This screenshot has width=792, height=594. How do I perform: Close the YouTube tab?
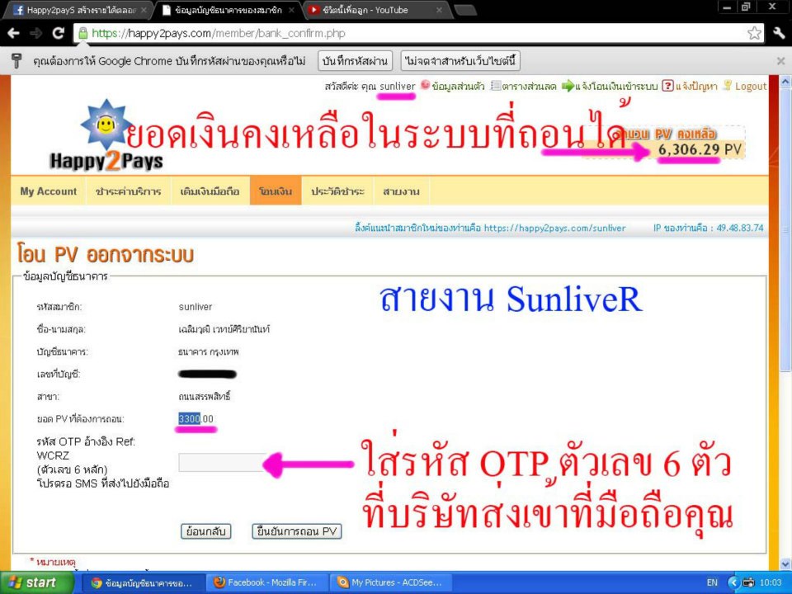(439, 10)
